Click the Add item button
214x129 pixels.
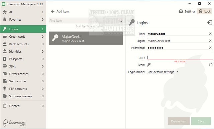coord(60,11)
